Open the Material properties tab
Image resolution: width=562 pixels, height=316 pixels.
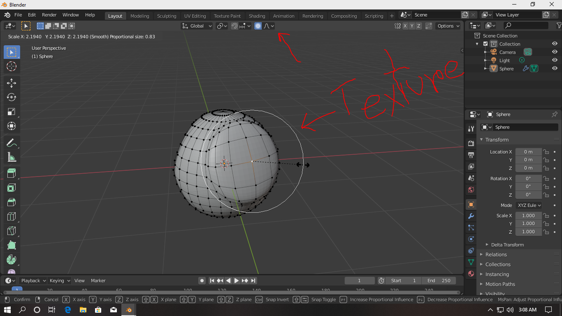[x=471, y=274]
